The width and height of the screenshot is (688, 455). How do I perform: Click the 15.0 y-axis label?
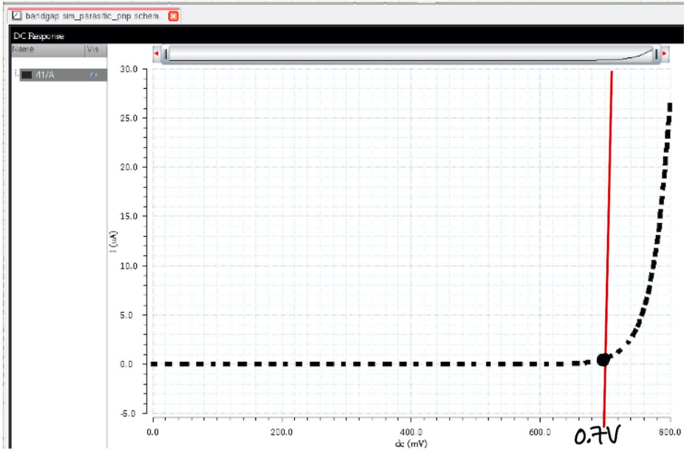[x=129, y=216]
